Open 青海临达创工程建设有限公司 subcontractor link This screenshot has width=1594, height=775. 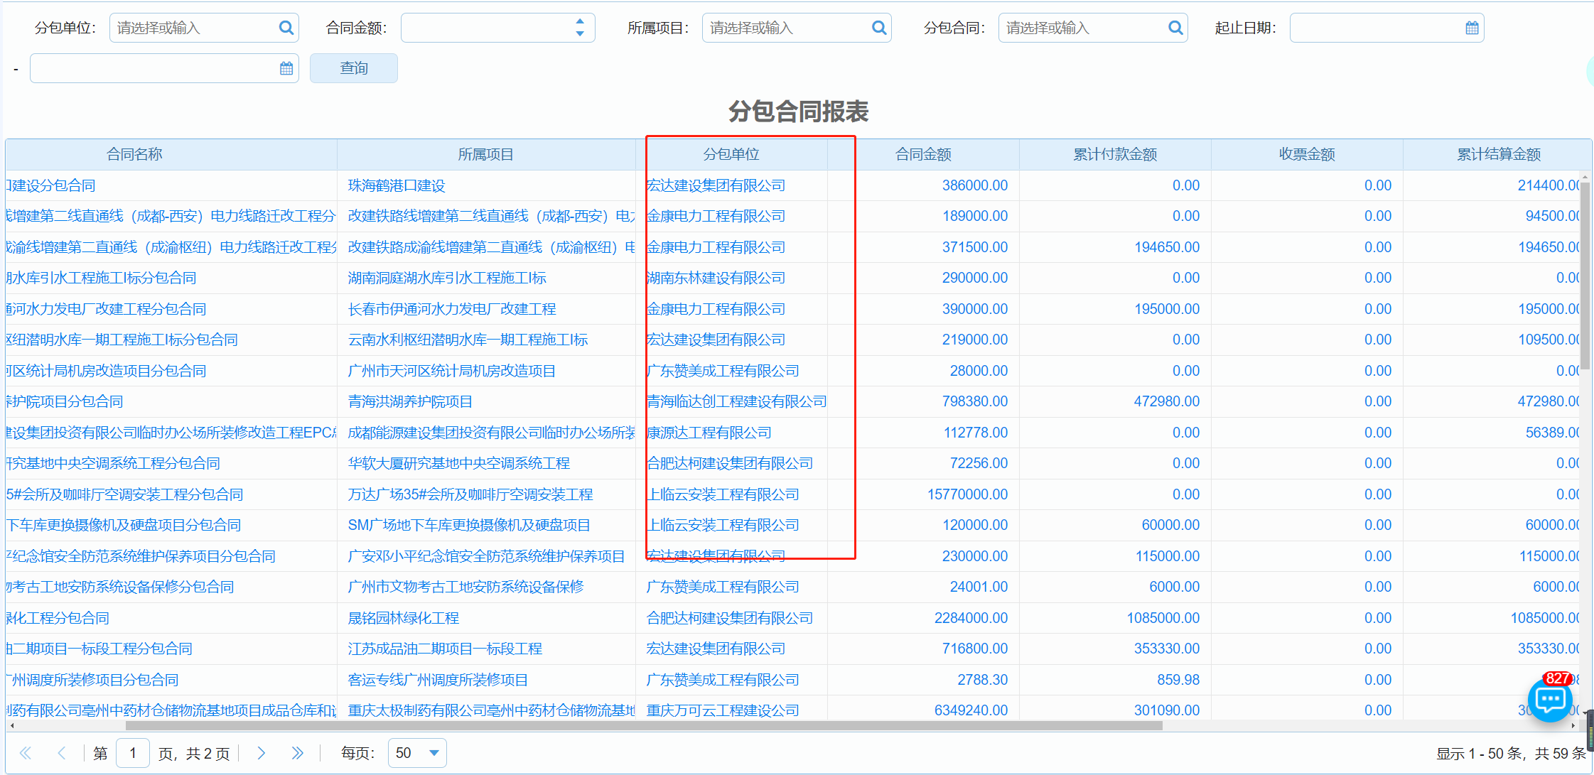[x=736, y=401]
